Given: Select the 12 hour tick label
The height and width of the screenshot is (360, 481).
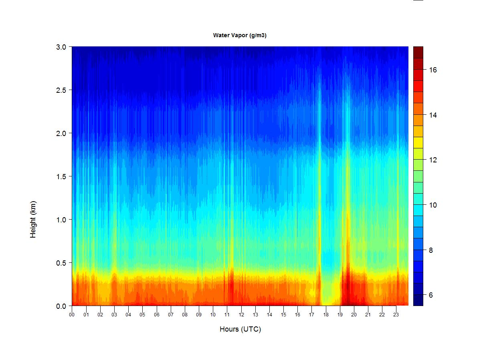Looking at the screenshot, I should click(x=241, y=315).
